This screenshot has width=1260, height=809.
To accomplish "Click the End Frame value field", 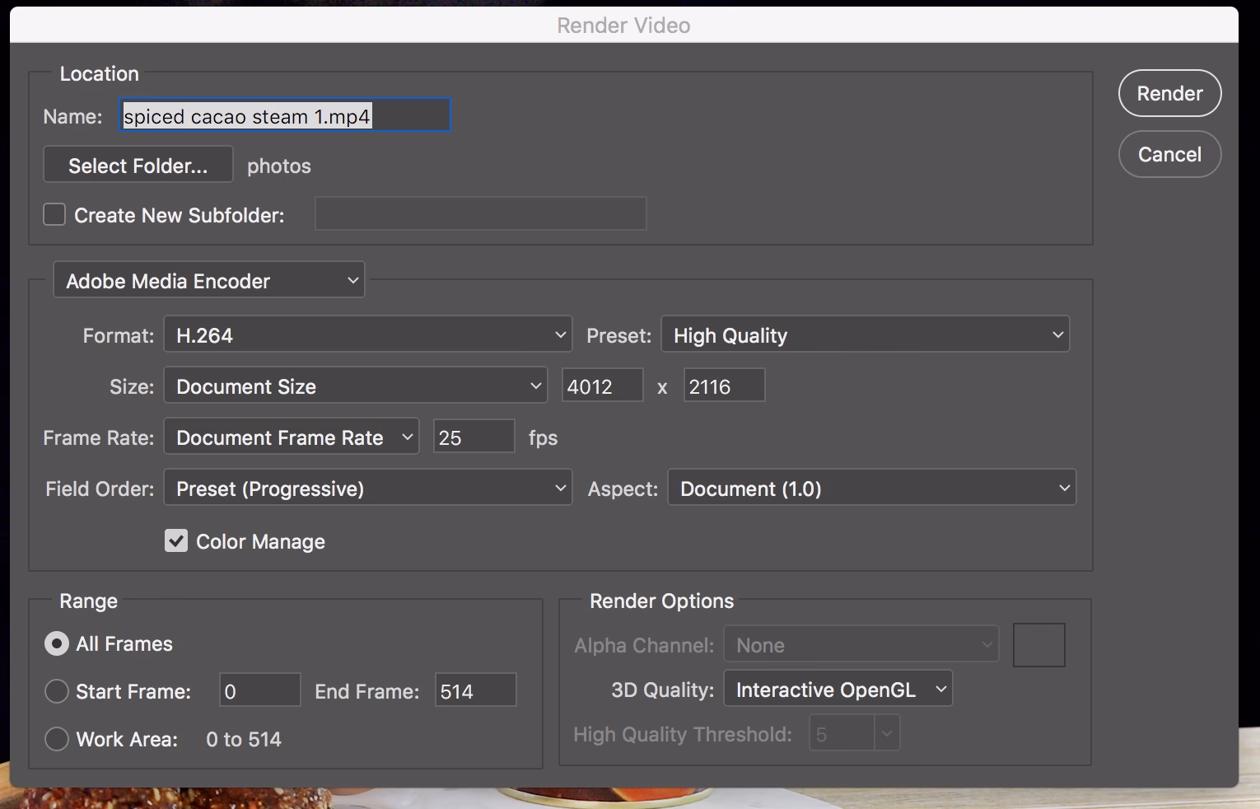I will [475, 690].
